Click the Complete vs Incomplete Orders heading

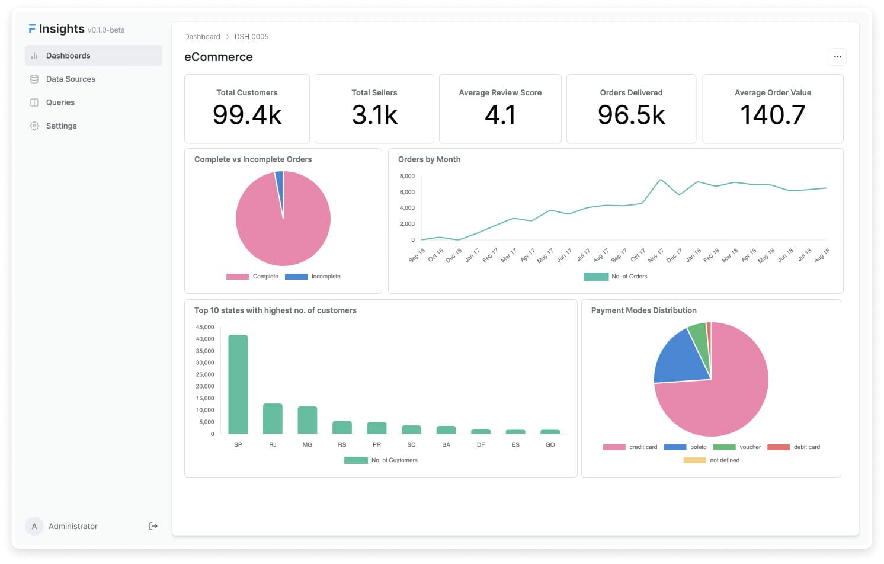tap(253, 159)
